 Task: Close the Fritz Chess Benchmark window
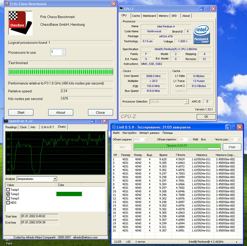(114, 4)
